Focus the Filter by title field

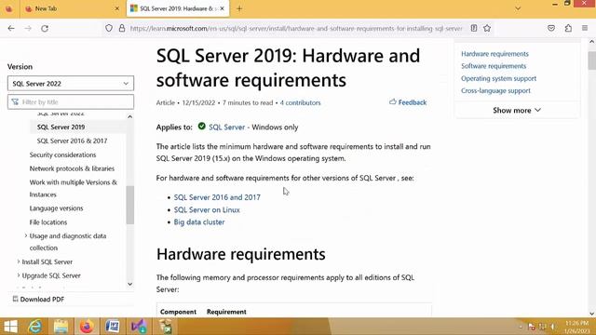[x=71, y=101]
